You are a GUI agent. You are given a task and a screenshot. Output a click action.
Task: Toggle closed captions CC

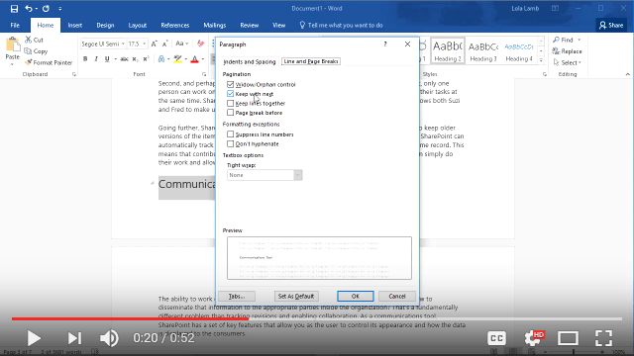coord(497,338)
